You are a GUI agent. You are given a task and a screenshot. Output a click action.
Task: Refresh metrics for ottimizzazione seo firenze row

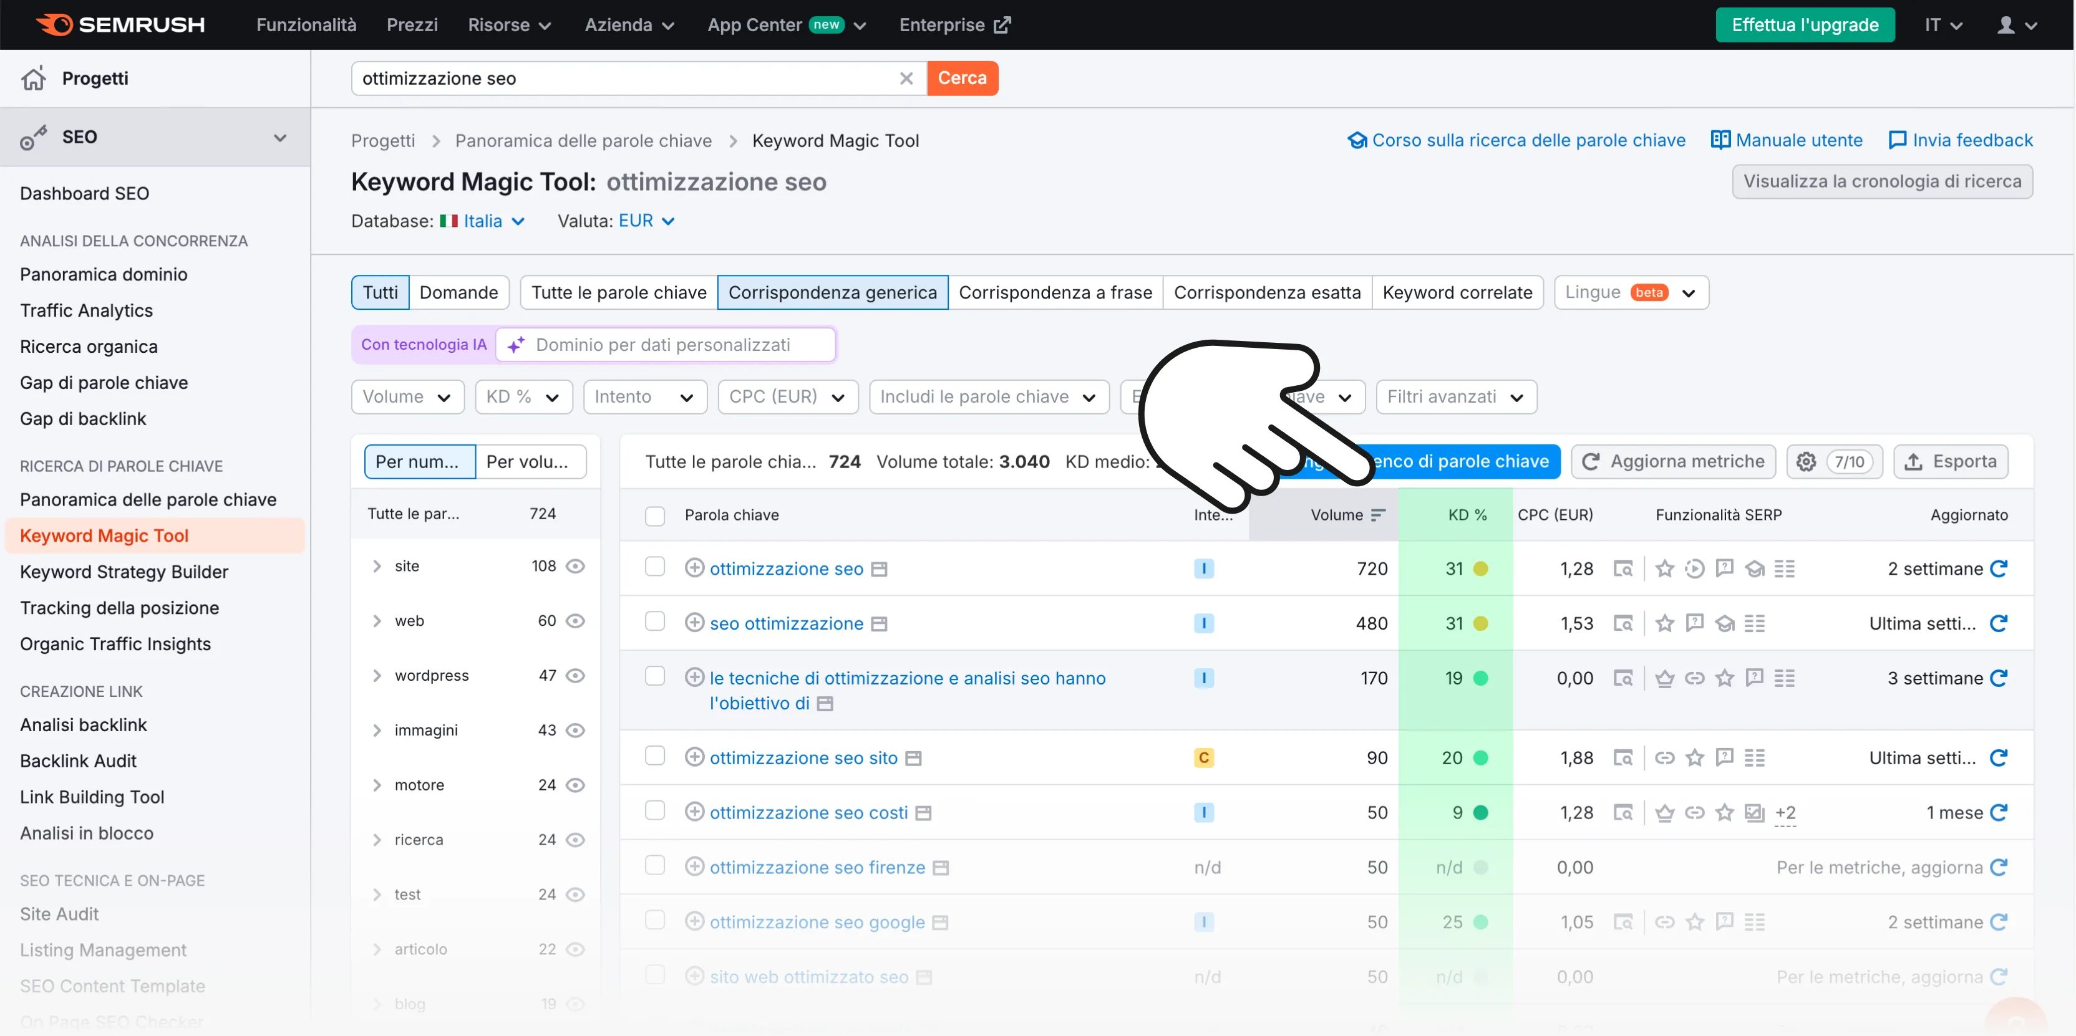click(1999, 868)
